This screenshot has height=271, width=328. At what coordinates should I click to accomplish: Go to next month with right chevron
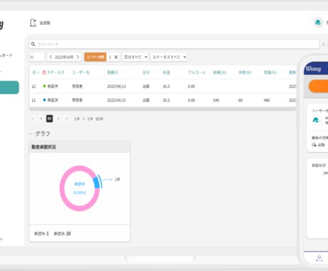(x=78, y=57)
